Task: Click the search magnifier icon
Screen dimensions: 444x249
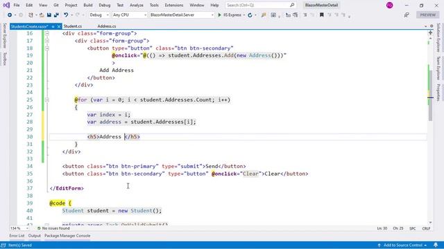Action: [292, 5]
